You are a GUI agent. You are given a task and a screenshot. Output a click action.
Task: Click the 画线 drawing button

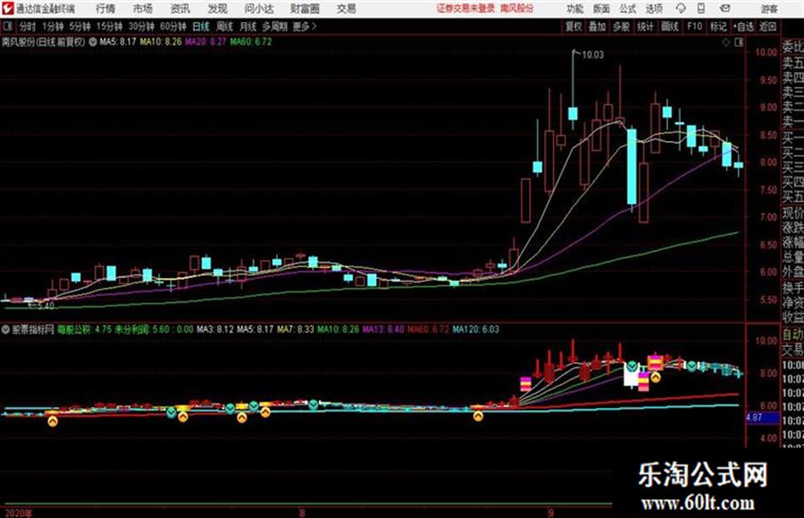670,26
